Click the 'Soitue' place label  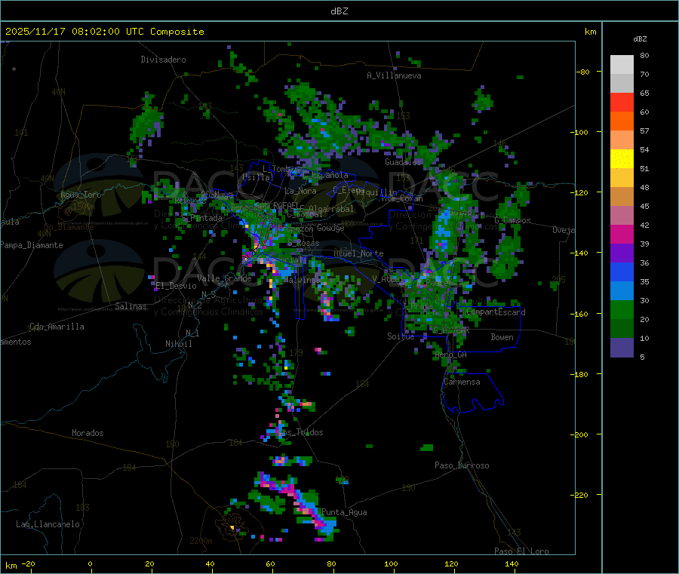[x=401, y=336]
